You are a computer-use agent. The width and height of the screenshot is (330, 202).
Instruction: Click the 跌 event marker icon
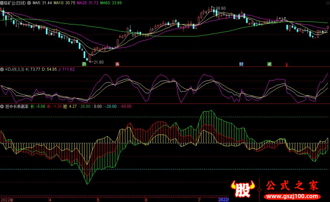84,64
